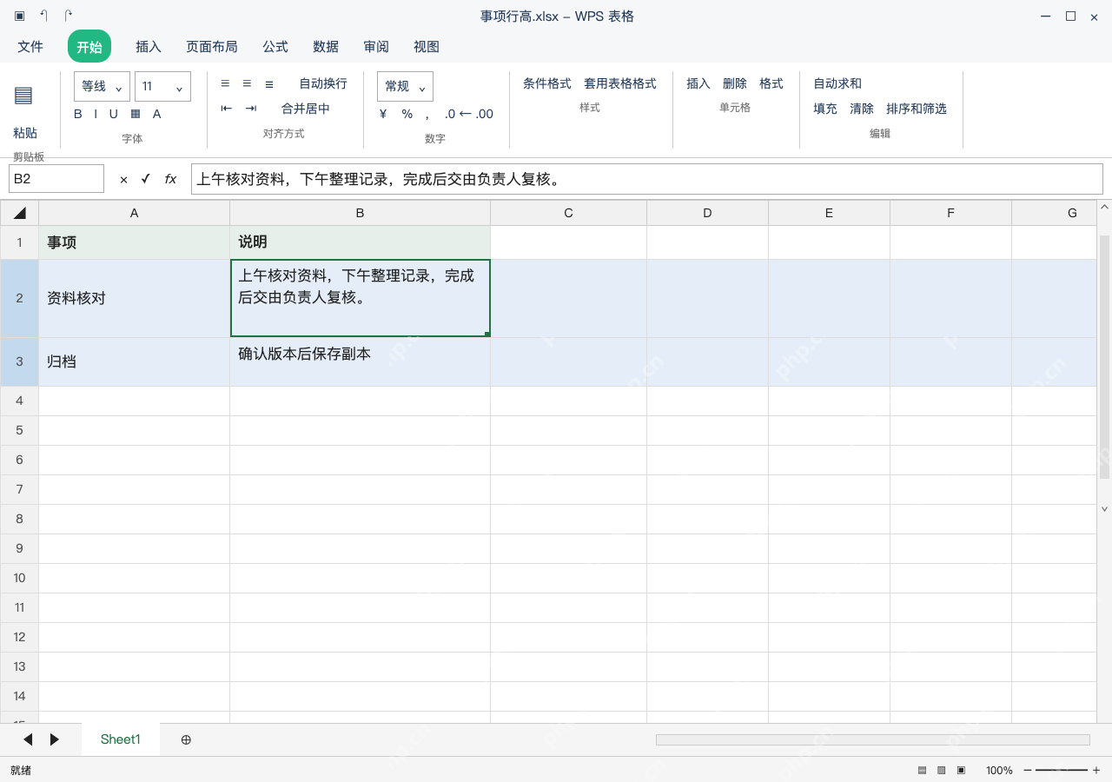Center align the text
This screenshot has height=782, width=1112.
pos(247,83)
